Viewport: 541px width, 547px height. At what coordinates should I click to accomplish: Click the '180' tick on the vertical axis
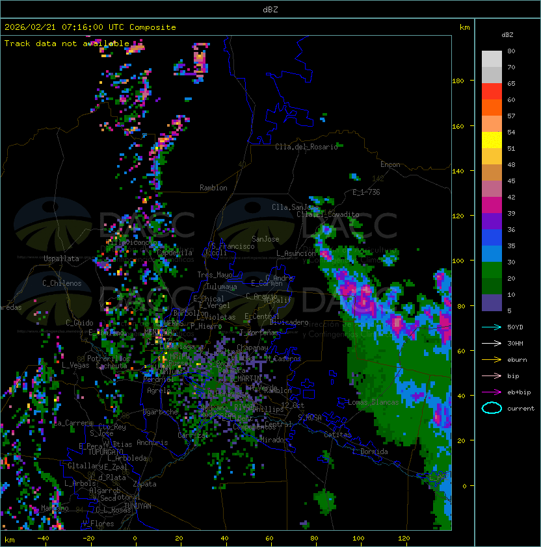458,81
